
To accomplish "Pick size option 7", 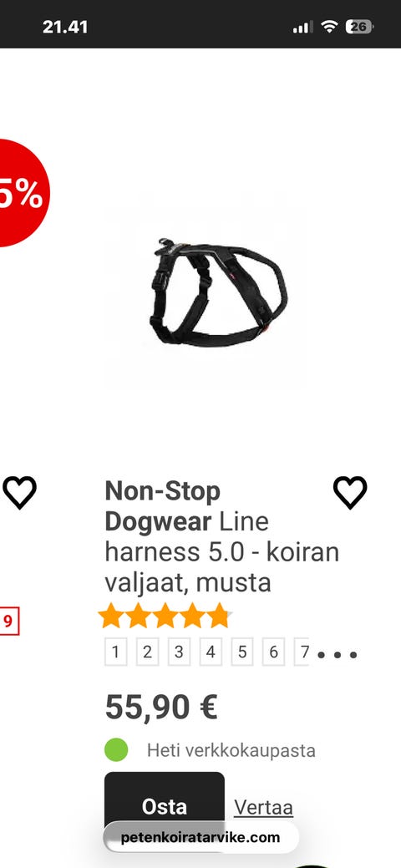I will pos(302,652).
